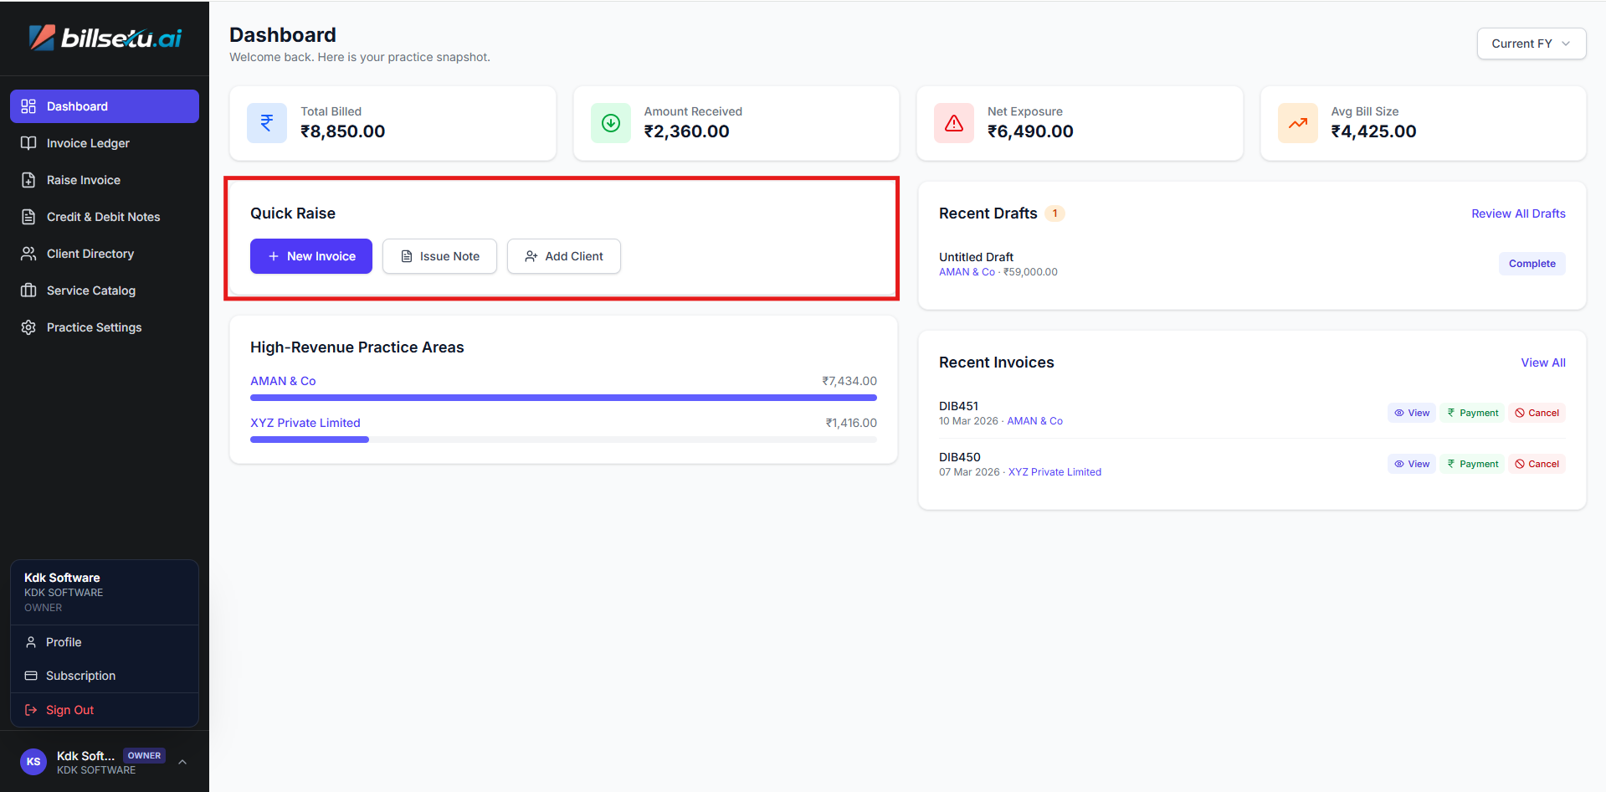Viewport: 1606px width, 792px height.
Task: Open Invoice Ledger from the sidebar
Action: tap(88, 143)
